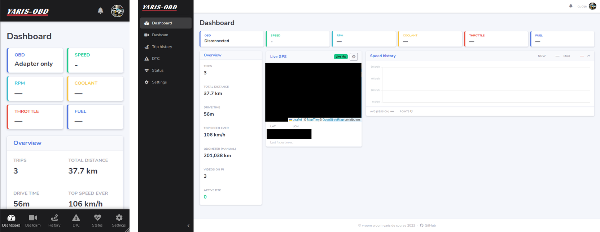Select the desktop RPM card
Screen dimensions: 600x232
point(364,39)
